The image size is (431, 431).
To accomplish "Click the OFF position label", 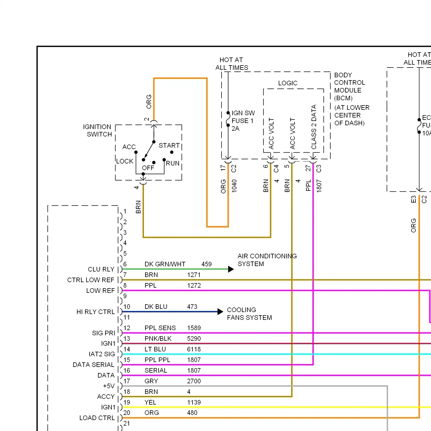I will [148, 168].
